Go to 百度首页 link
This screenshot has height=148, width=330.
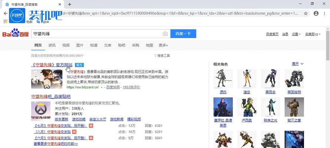click(272, 34)
